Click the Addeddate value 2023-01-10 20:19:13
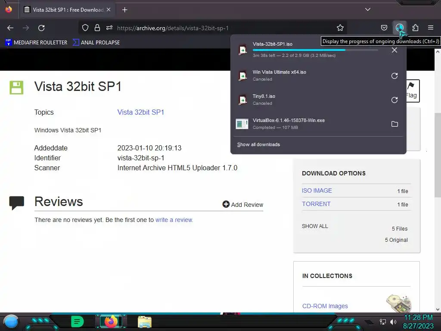The width and height of the screenshot is (441, 331). click(x=149, y=148)
